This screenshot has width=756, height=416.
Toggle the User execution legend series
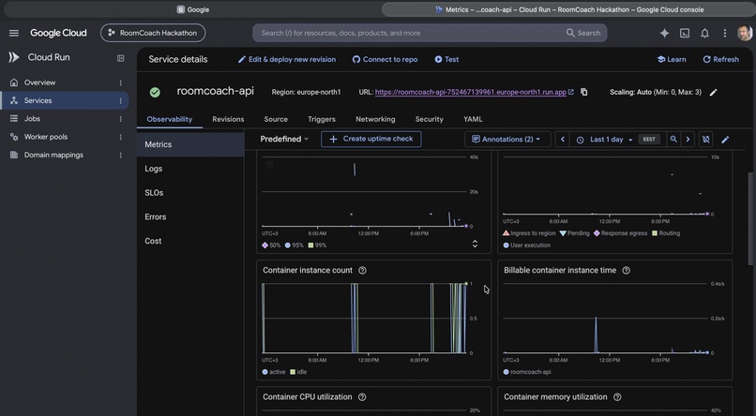tap(526, 245)
